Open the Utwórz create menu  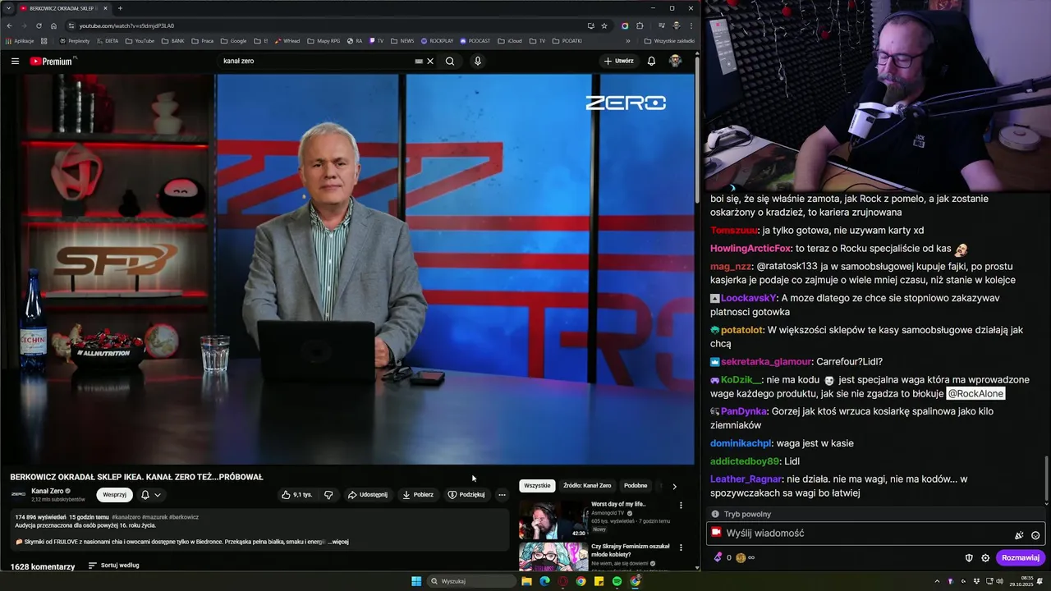(619, 61)
